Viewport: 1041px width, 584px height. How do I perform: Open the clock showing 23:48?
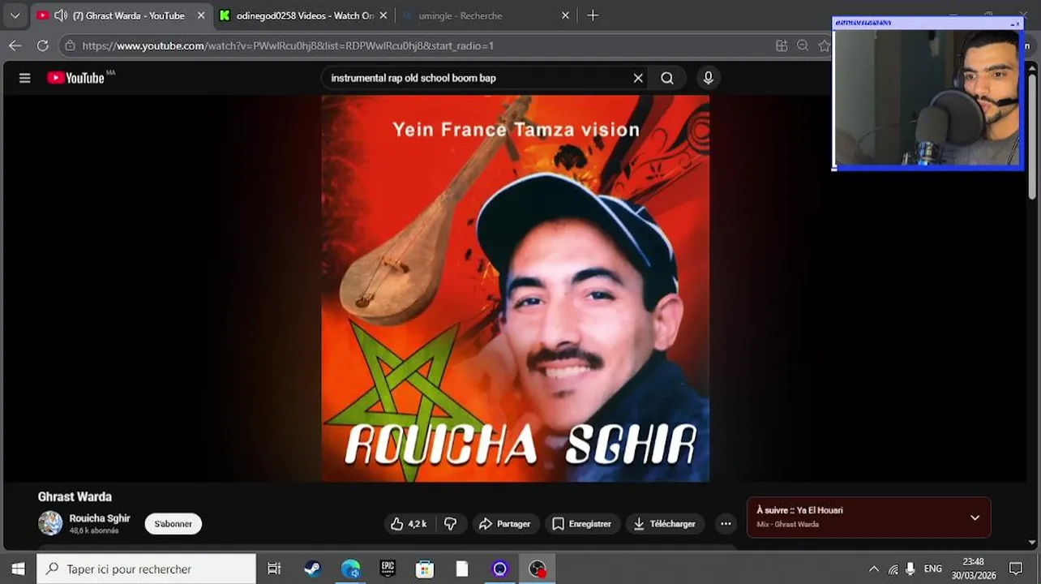click(x=974, y=568)
